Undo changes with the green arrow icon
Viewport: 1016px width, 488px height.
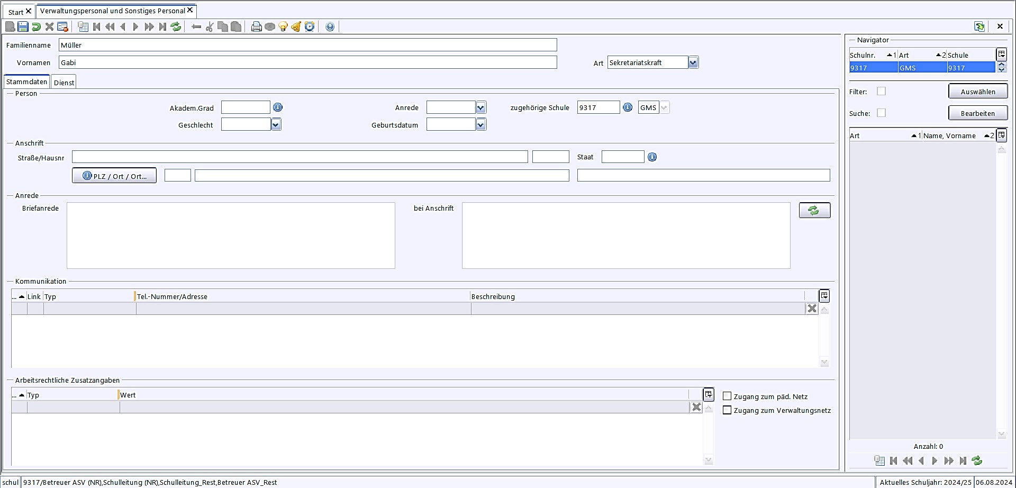37,26
